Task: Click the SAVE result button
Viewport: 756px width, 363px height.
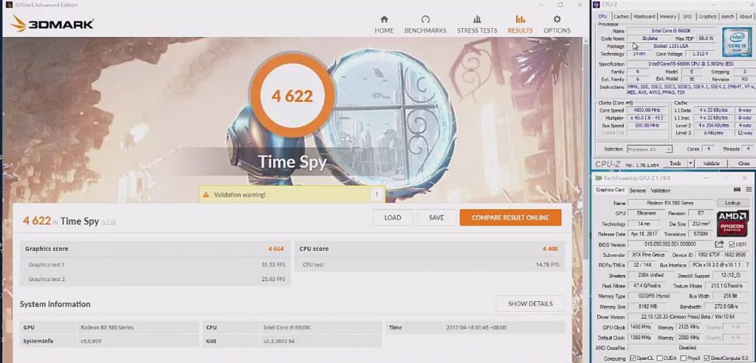Action: (x=436, y=218)
